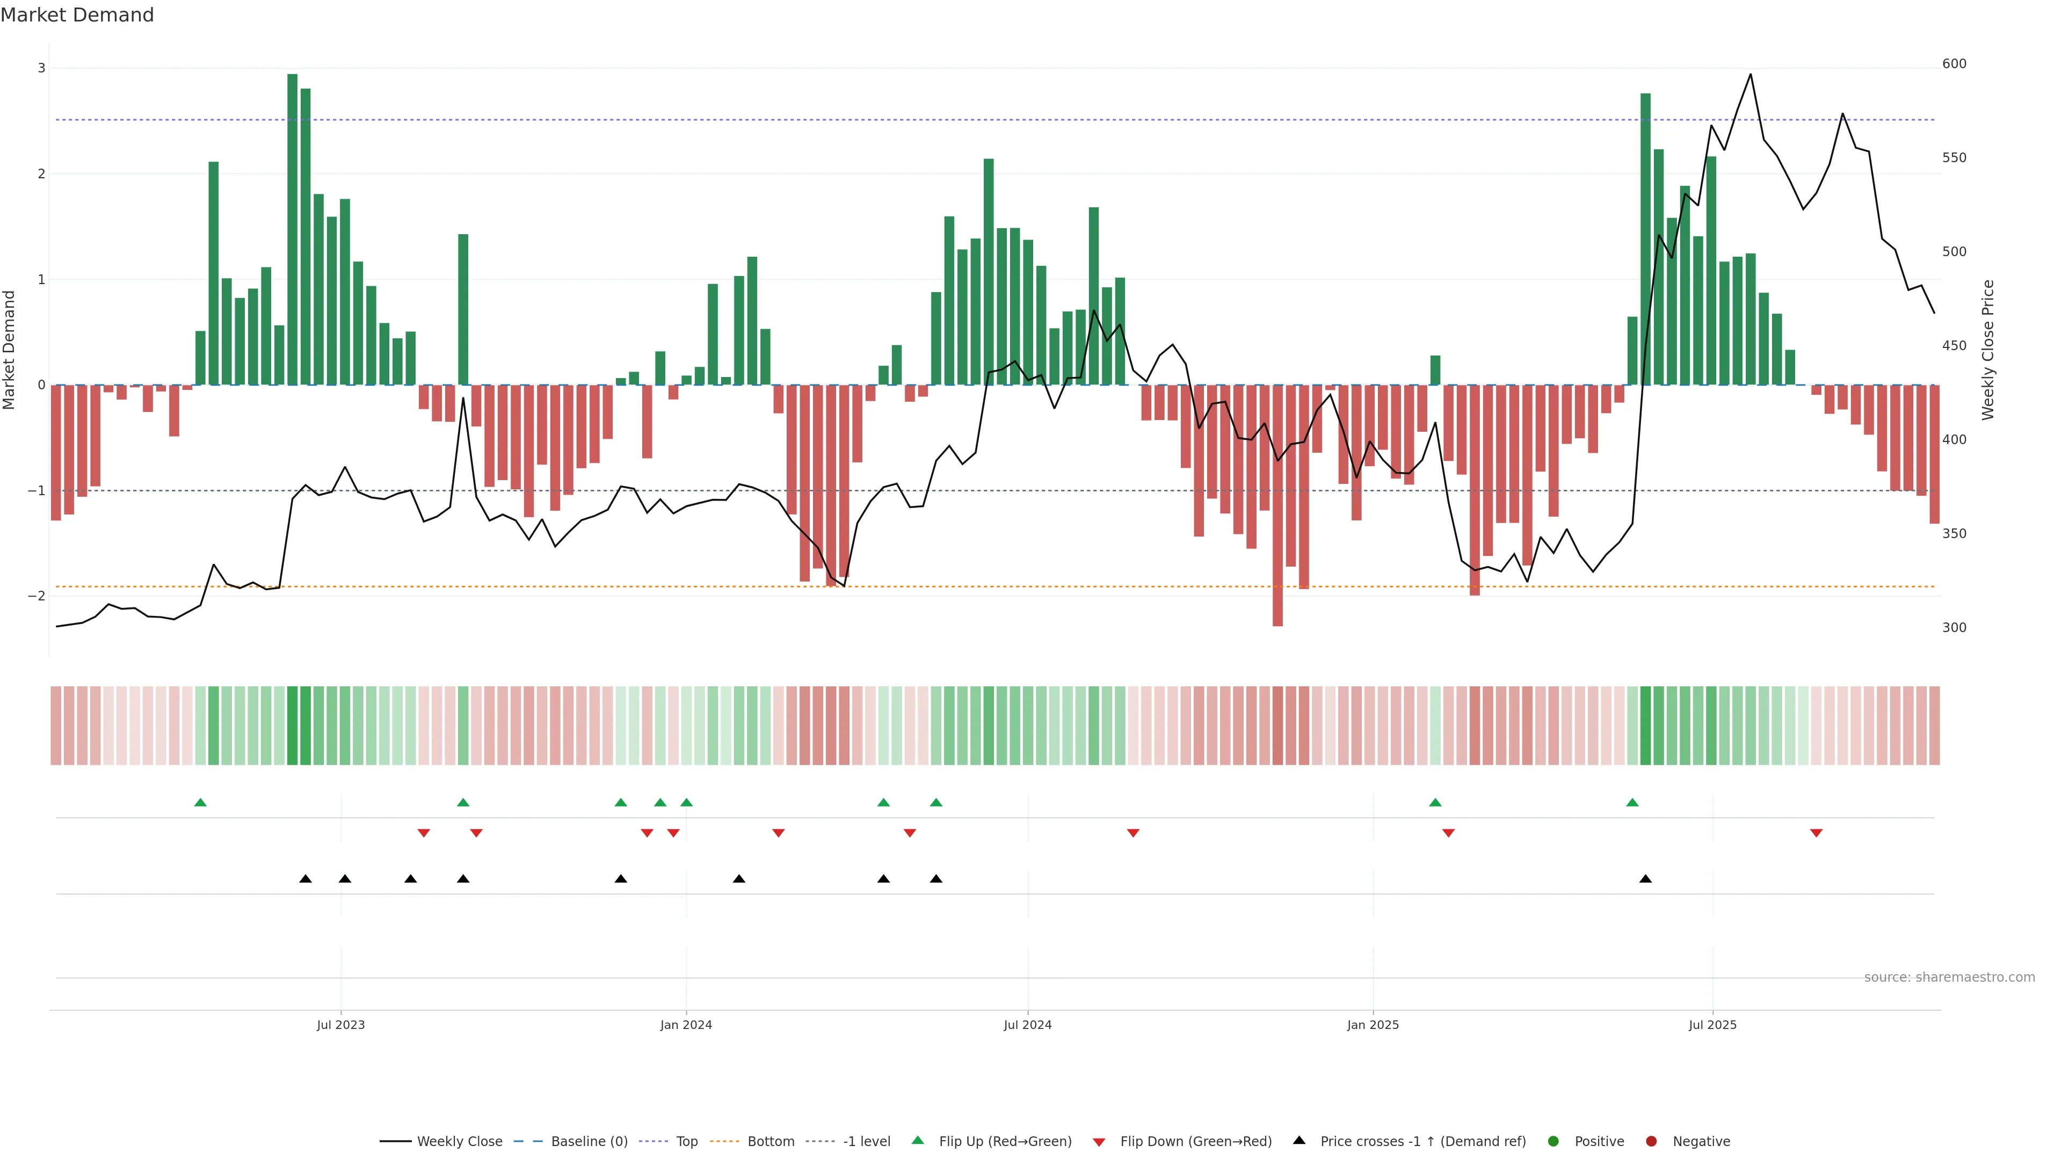The height and width of the screenshot is (1160, 2062).
Task: Click the darkest green heatmap cell
Action: [x=292, y=726]
